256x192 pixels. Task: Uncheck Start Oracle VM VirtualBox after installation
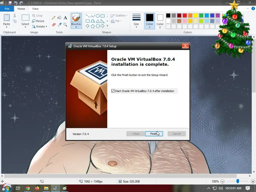(x=113, y=91)
